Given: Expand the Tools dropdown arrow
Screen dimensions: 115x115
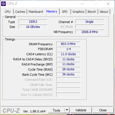Looking at the screenshot, I should (67, 110).
